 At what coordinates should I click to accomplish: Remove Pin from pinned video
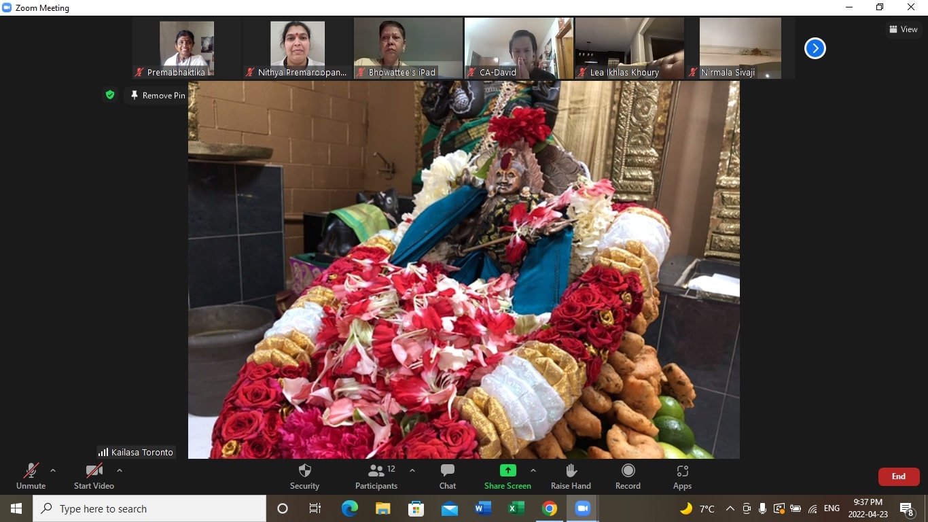[x=158, y=96]
